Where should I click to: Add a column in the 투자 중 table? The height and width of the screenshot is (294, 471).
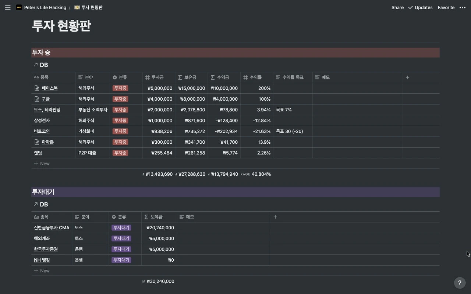tap(407, 78)
